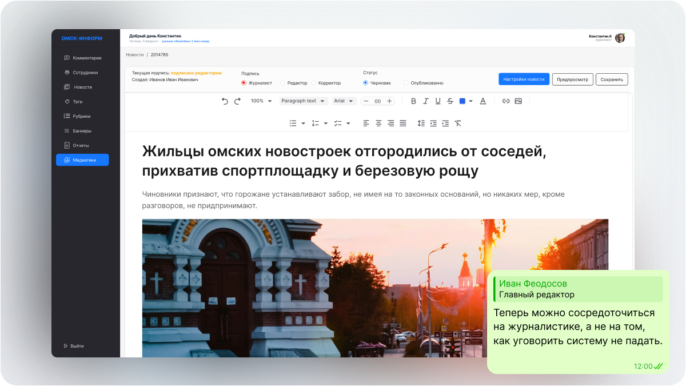
Task: Select the Bold formatting icon
Action: (413, 101)
